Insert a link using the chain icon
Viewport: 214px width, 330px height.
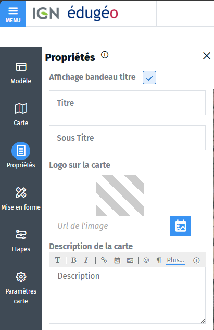104,260
